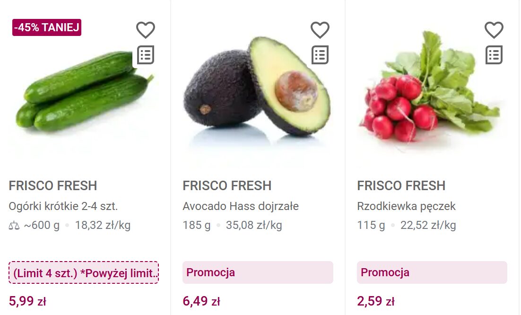Add radishes to shopping list icon
This screenshot has height=315, width=521.
point(494,55)
